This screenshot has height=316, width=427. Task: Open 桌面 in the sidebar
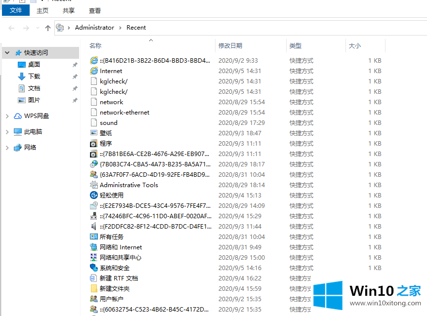(34, 65)
